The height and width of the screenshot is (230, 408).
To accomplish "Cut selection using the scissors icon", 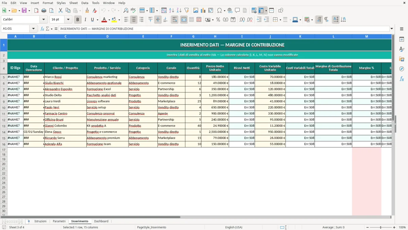I will point(61,10).
